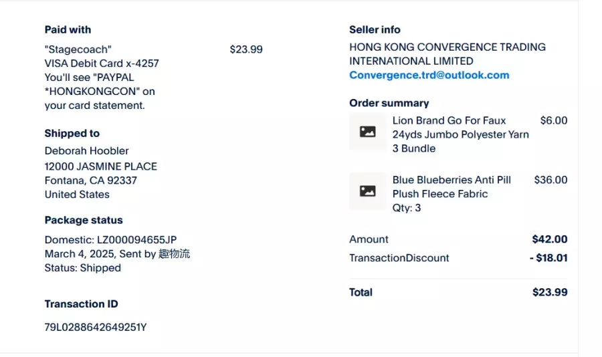The image size is (602, 357).
Task: Click the seller name HONG KONG CONVERGENCE TRADING
Action: tap(447, 47)
